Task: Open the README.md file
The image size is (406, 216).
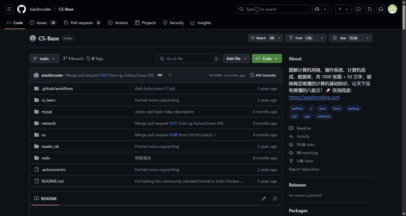Action: pyautogui.click(x=52, y=181)
